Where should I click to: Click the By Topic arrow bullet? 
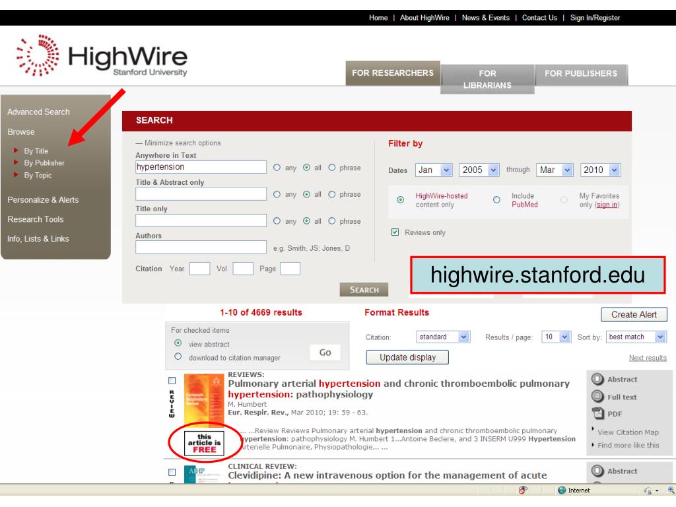pyautogui.click(x=16, y=174)
